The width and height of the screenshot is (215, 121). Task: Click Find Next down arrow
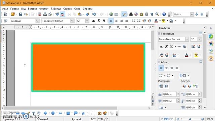pyautogui.click(x=197, y=14)
